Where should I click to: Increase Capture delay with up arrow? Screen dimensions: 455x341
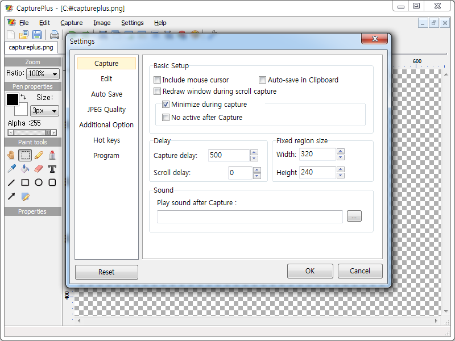(x=254, y=152)
